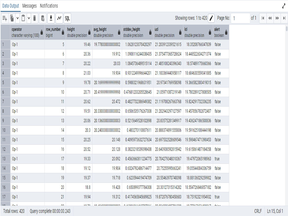The image size is (288, 216).
Task: Switch to the Notifications tab
Action: click(49, 6)
